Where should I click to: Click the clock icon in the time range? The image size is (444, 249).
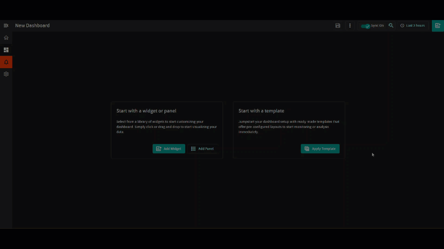(x=402, y=26)
